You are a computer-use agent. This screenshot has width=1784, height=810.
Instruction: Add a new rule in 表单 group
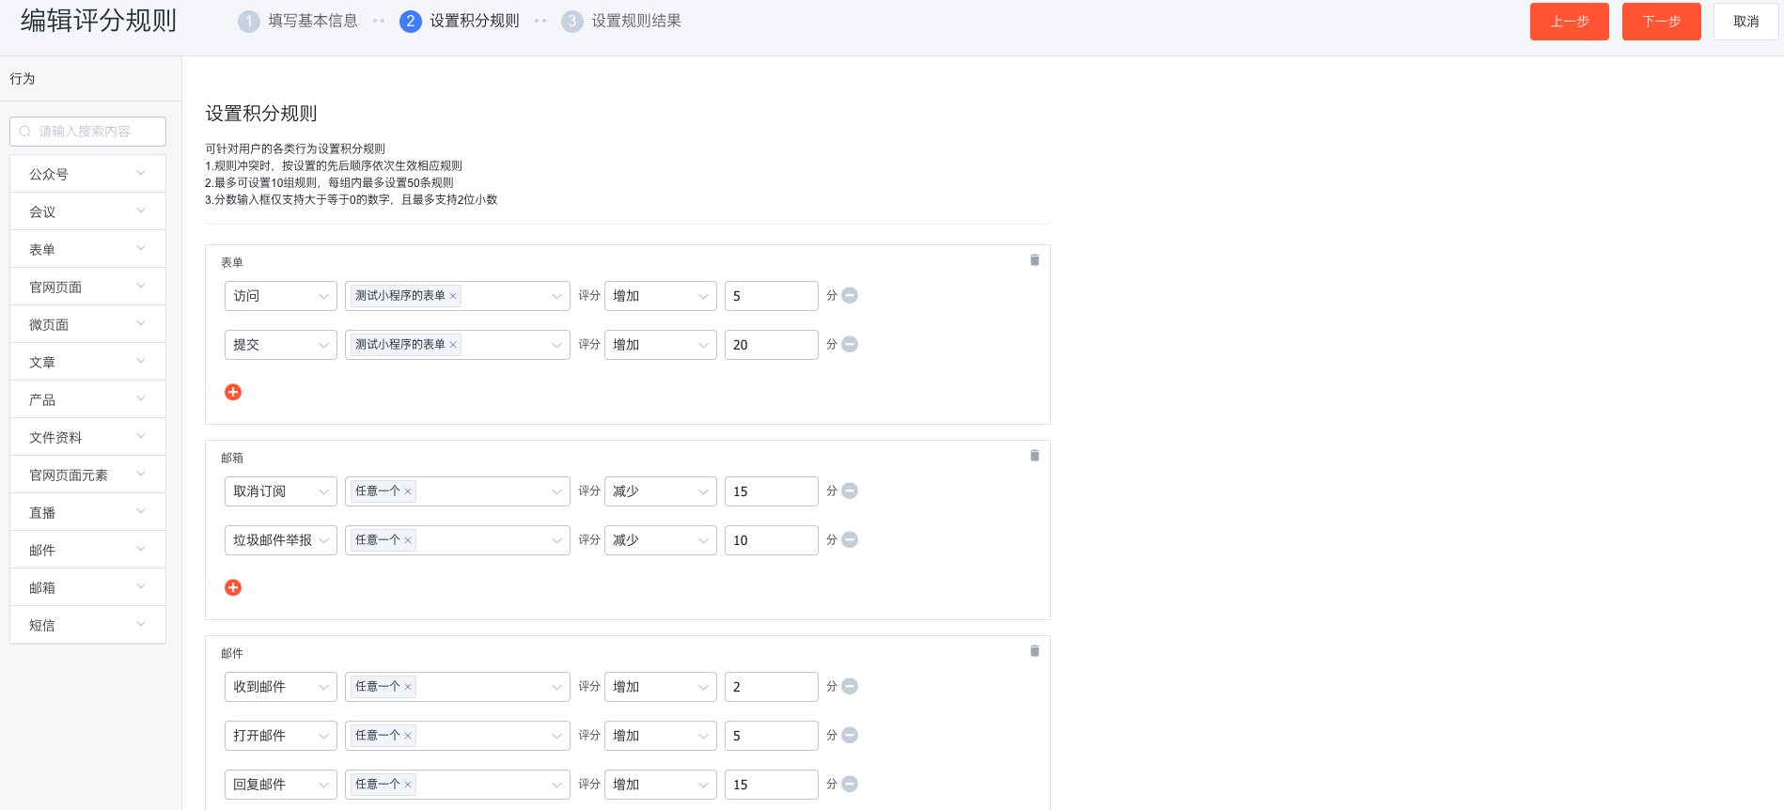click(233, 392)
